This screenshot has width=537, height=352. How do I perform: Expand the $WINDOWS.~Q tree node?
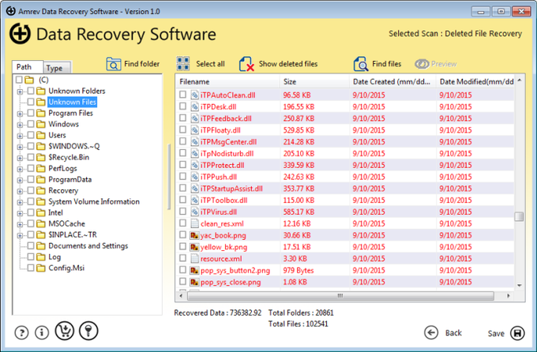click(x=20, y=148)
